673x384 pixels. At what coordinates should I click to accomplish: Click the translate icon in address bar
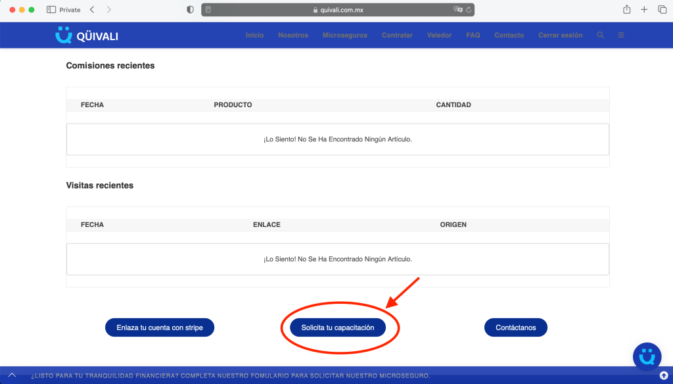[x=458, y=9]
